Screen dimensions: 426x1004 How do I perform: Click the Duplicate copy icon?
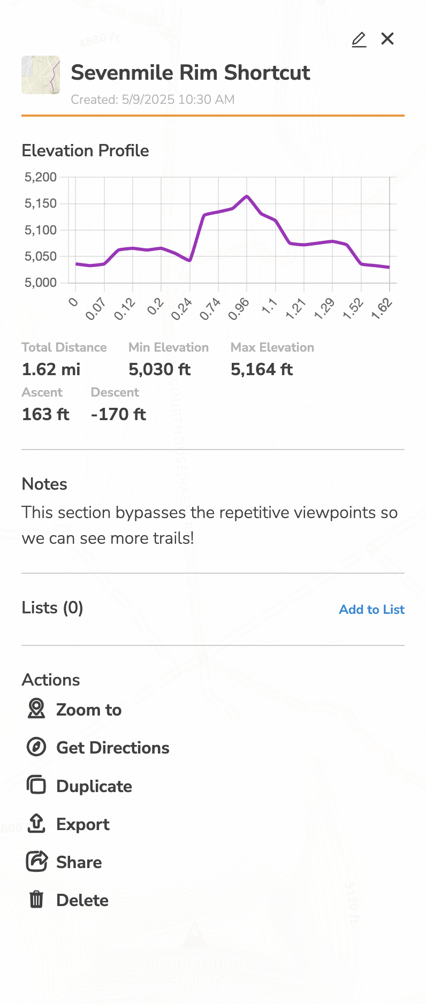click(36, 785)
